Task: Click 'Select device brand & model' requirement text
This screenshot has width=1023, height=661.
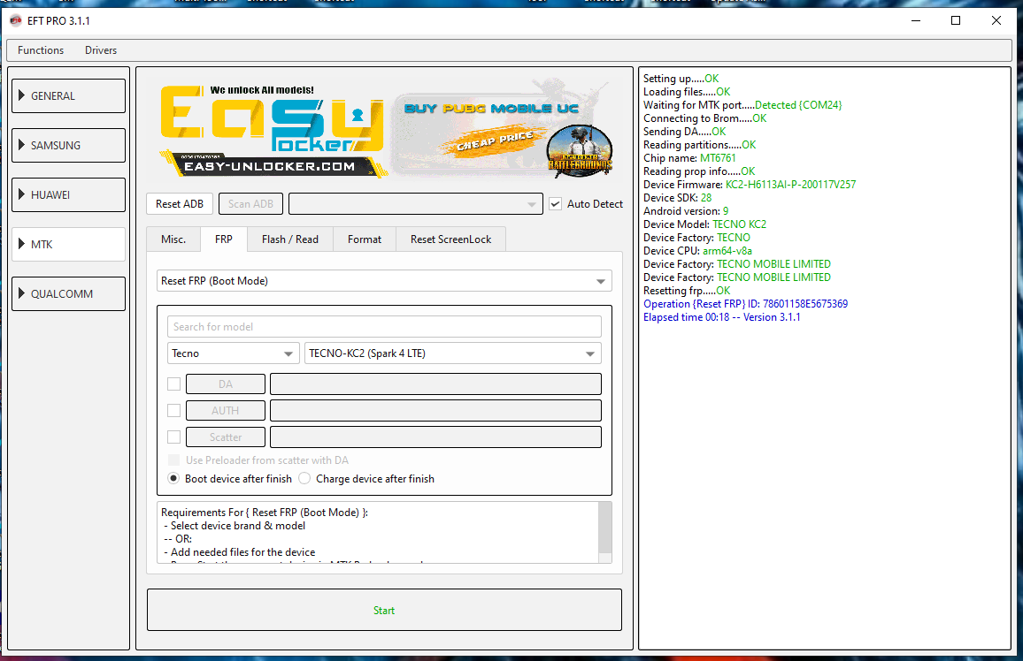Action: tap(237, 526)
